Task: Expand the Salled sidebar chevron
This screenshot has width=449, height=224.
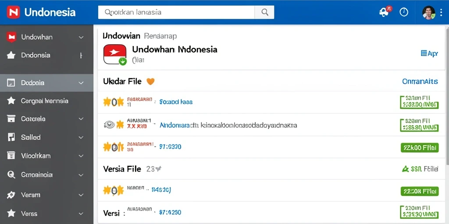Action: click(x=81, y=137)
